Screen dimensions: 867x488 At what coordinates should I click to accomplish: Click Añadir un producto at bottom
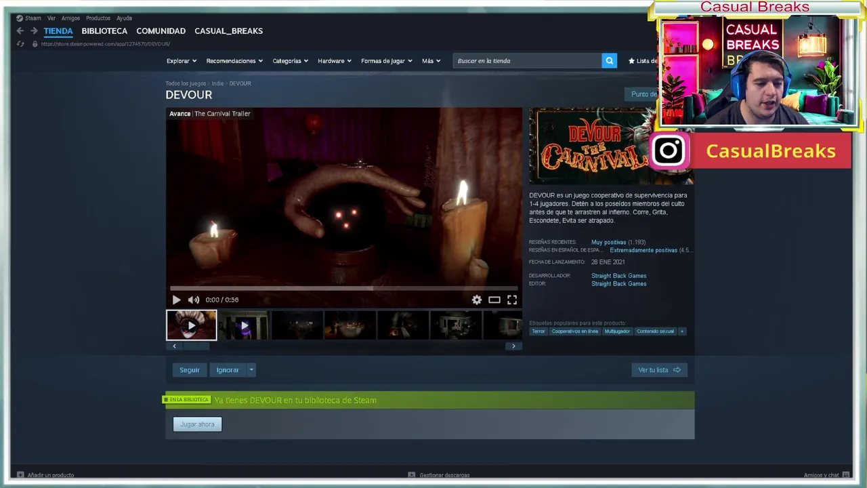pos(45,475)
